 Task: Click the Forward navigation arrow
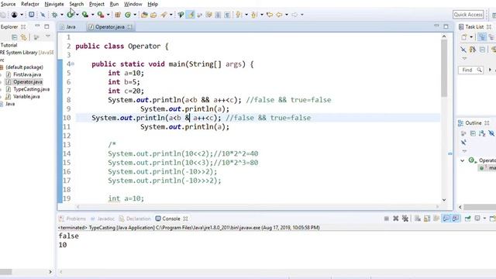coord(294,15)
